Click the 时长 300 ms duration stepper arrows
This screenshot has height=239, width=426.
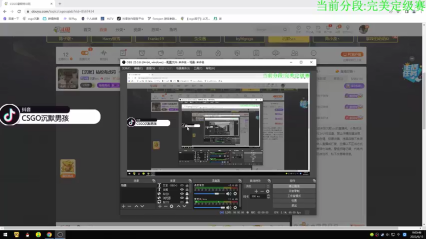(x=268, y=197)
